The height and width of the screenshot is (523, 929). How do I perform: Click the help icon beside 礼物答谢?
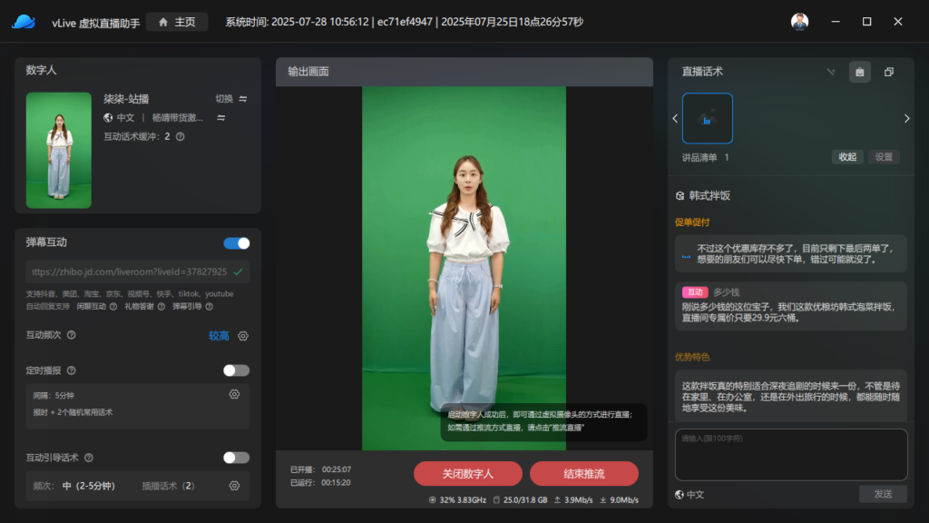[x=161, y=307]
